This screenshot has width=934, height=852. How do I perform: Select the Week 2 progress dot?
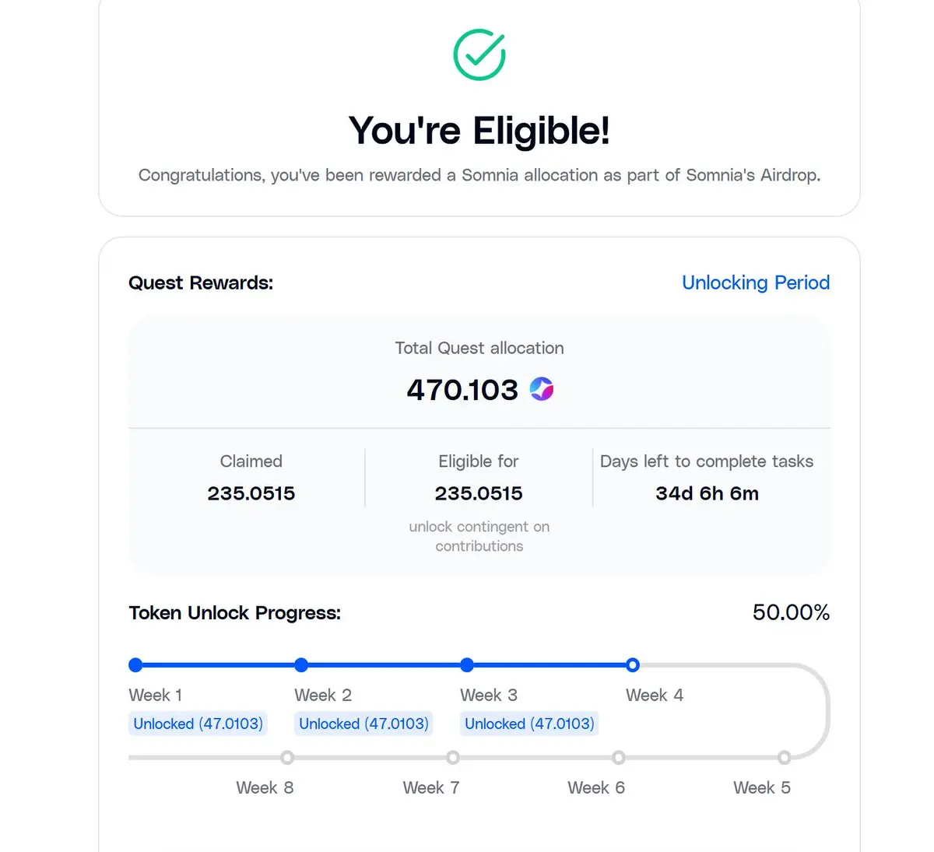pyautogui.click(x=301, y=664)
